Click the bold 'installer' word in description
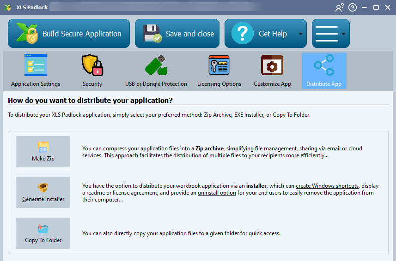 [x=256, y=186]
